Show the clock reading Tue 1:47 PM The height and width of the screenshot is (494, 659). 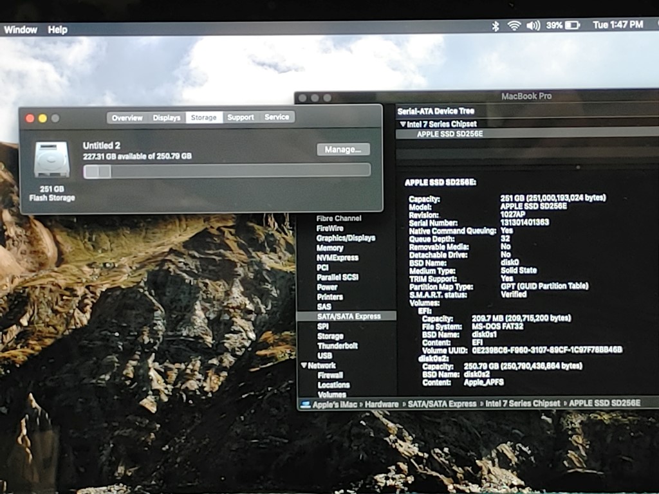point(618,25)
